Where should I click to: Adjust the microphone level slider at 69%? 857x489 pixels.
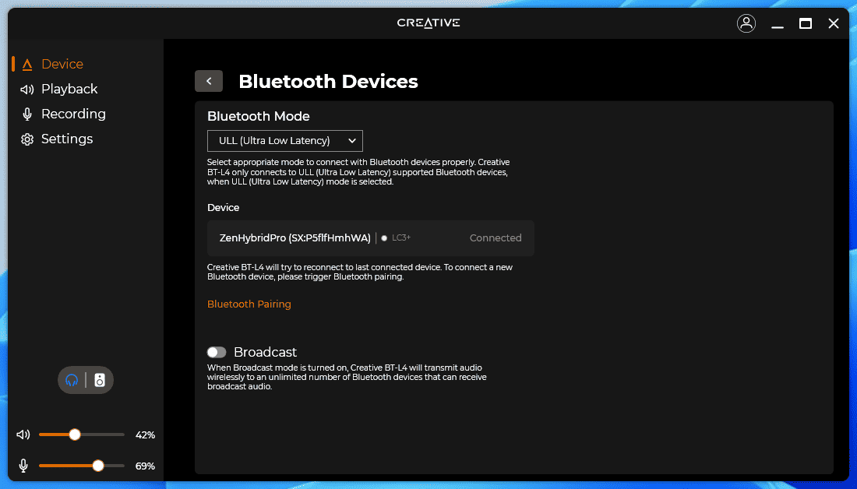click(x=98, y=466)
